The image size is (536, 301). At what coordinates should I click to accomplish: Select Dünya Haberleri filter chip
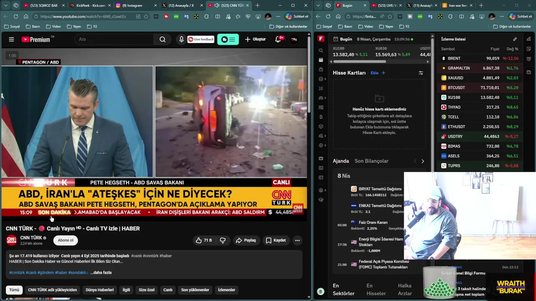100,290
